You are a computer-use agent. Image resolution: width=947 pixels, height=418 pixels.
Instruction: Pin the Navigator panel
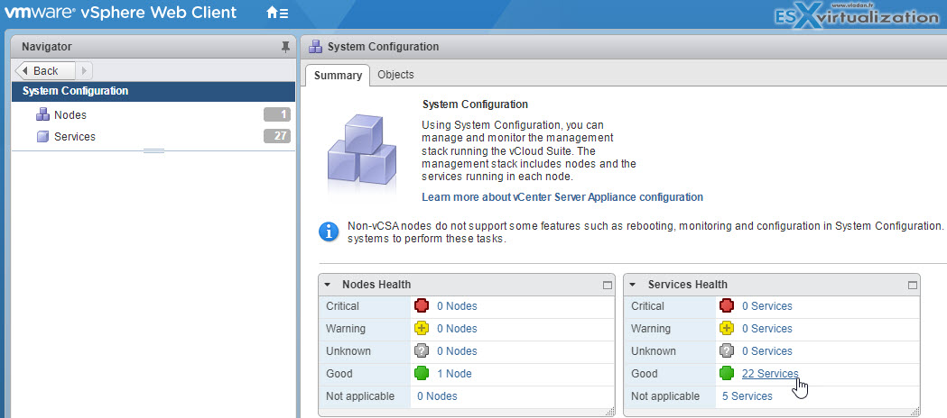point(285,47)
